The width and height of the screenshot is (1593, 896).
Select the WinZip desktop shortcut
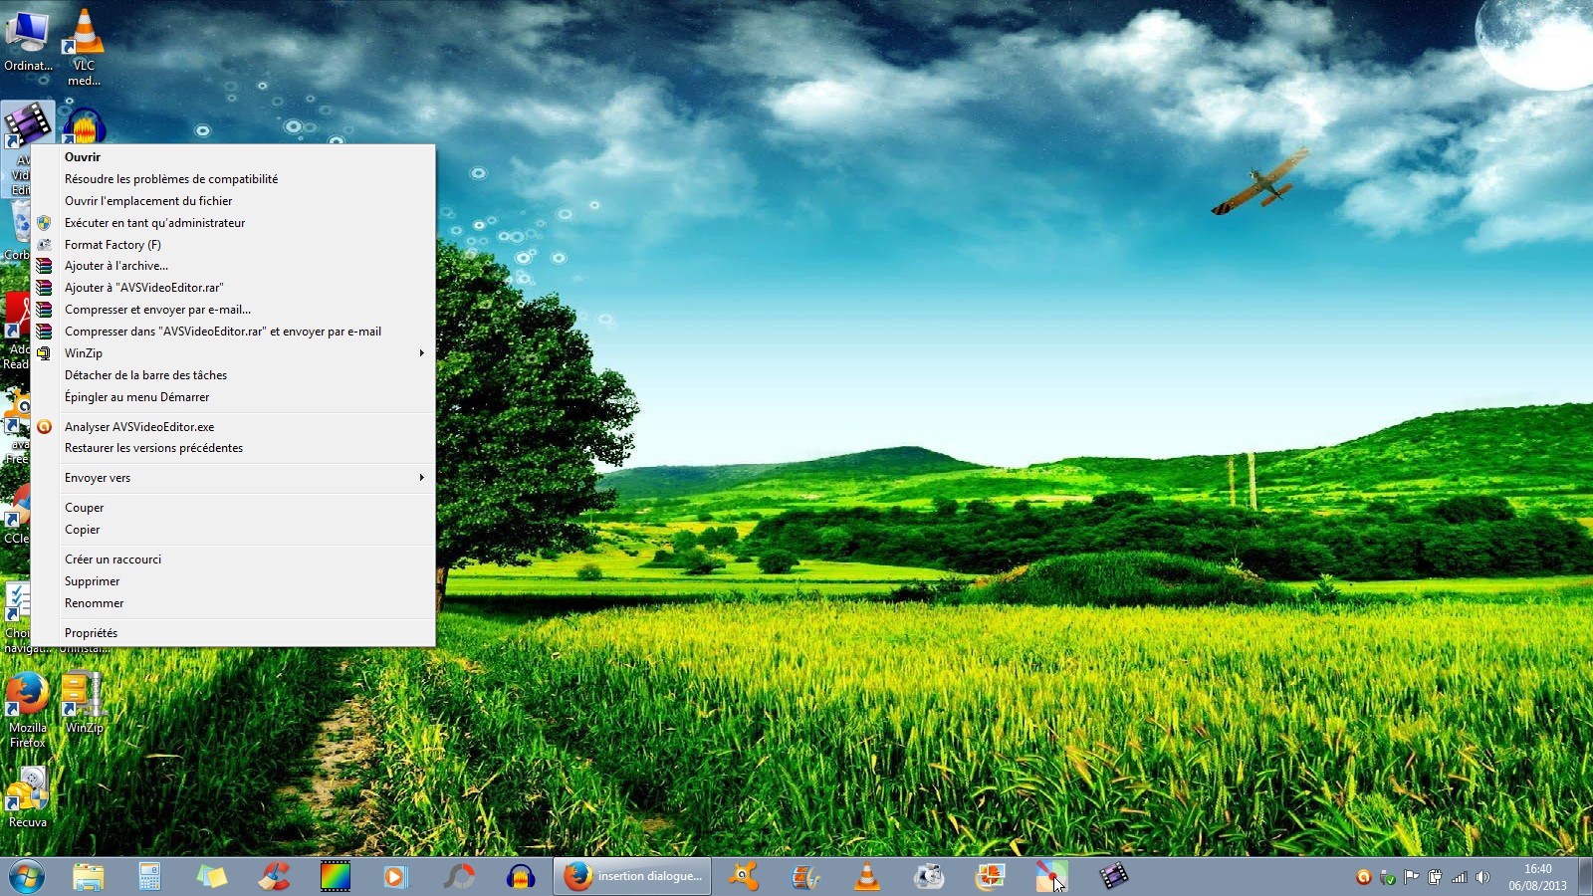[x=84, y=703]
